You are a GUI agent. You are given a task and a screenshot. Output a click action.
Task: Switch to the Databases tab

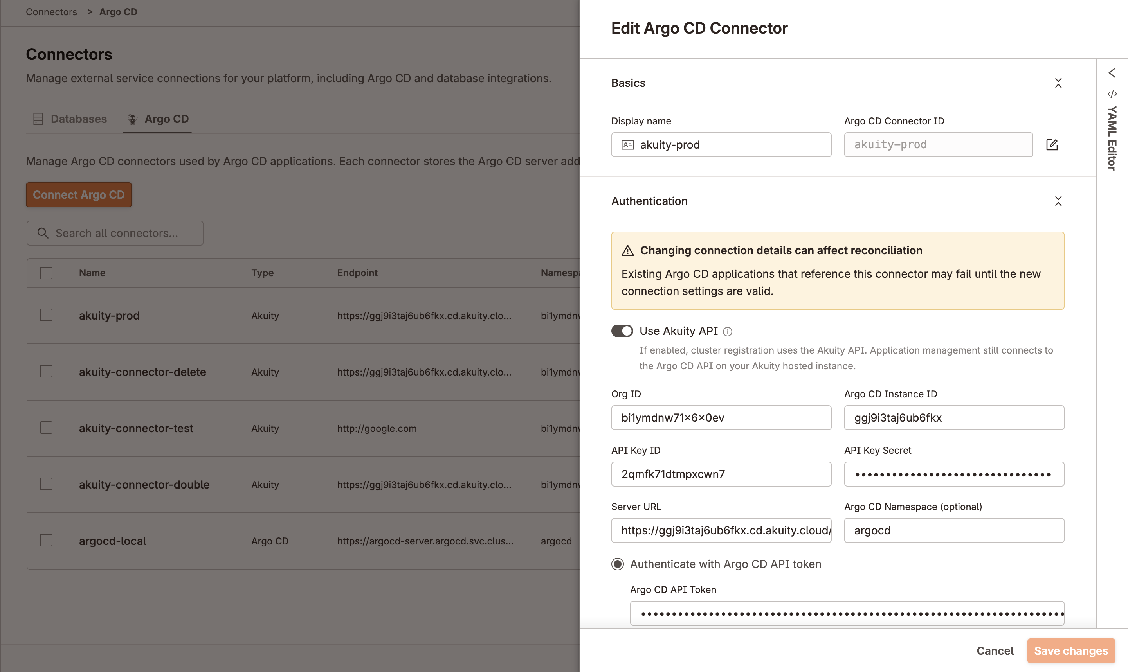point(70,119)
